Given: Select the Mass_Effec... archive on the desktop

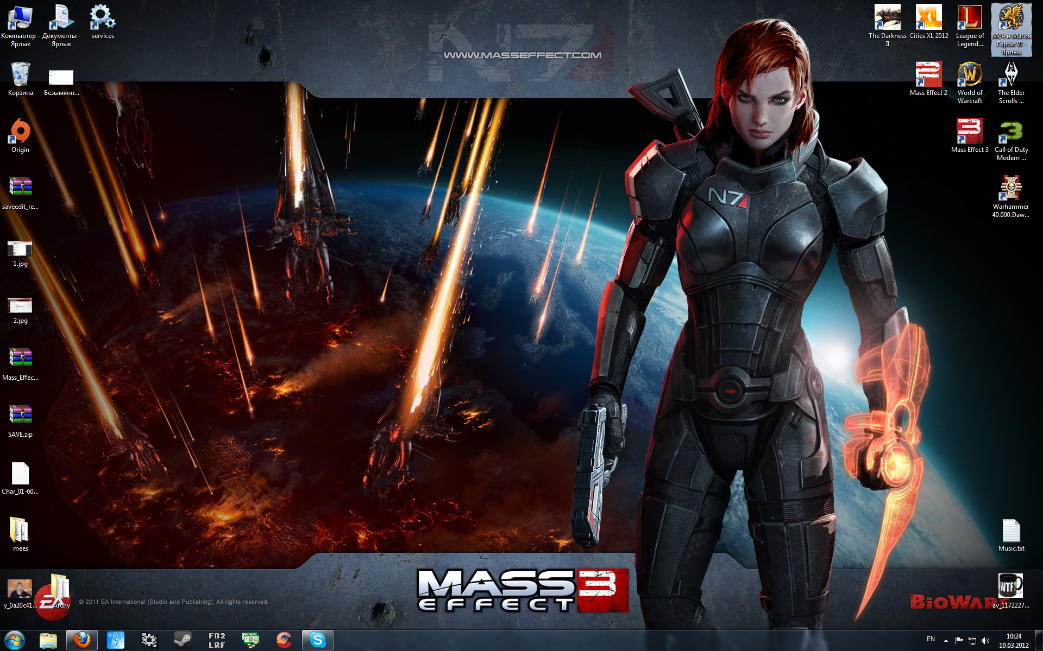Looking at the screenshot, I should coord(20,363).
